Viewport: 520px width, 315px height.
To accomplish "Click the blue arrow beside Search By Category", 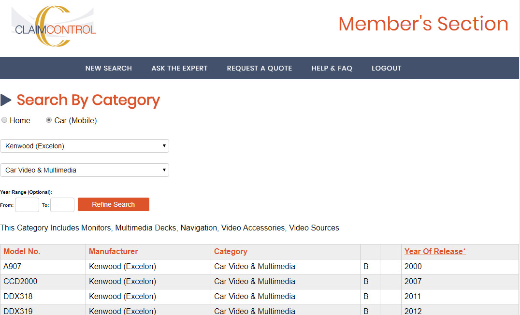I will point(6,100).
